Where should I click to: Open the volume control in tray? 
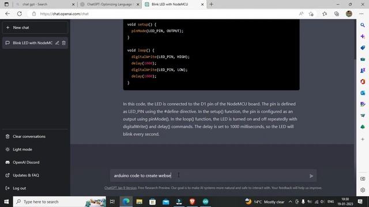click(322, 202)
